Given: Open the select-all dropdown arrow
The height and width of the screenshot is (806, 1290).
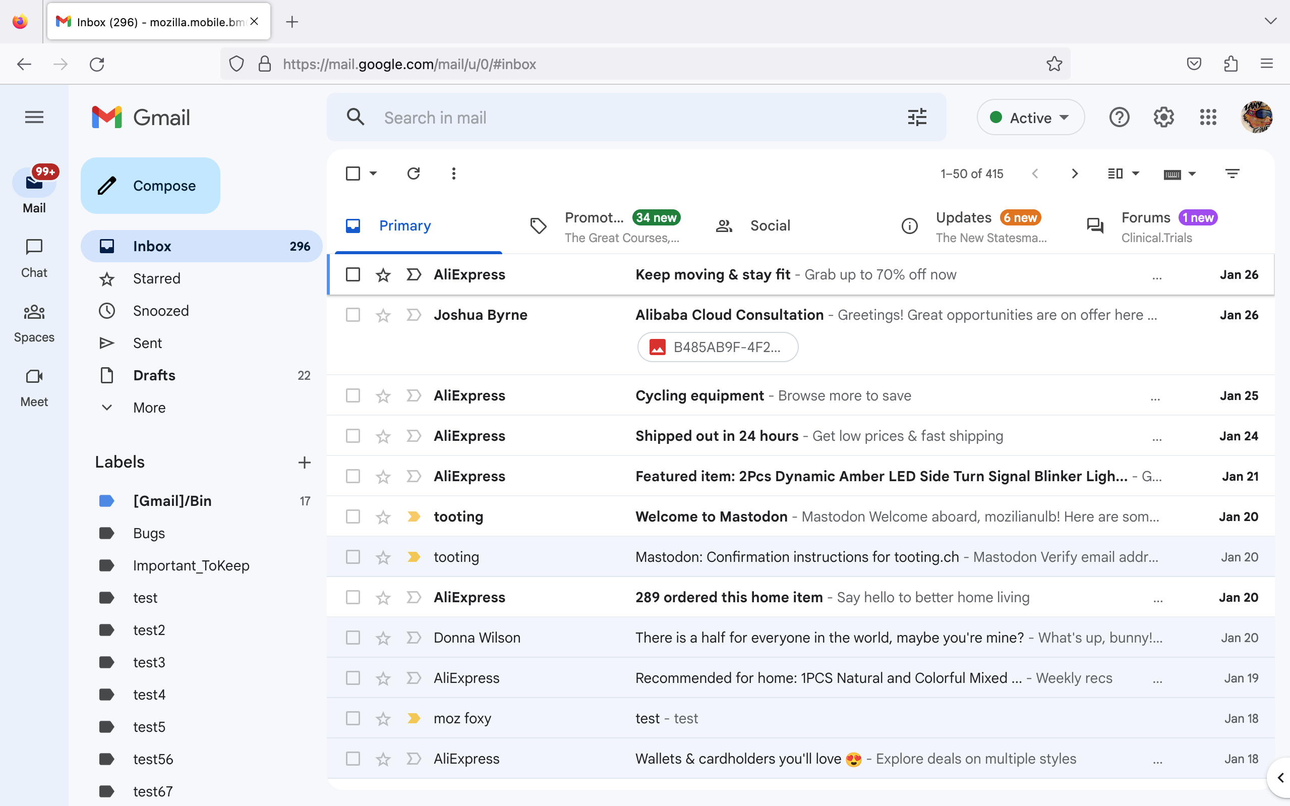Looking at the screenshot, I should tap(374, 173).
